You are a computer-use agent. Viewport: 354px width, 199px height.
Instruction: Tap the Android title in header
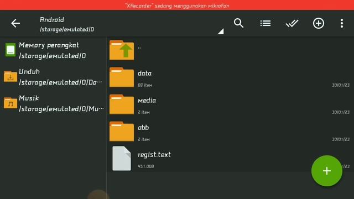[x=52, y=20]
